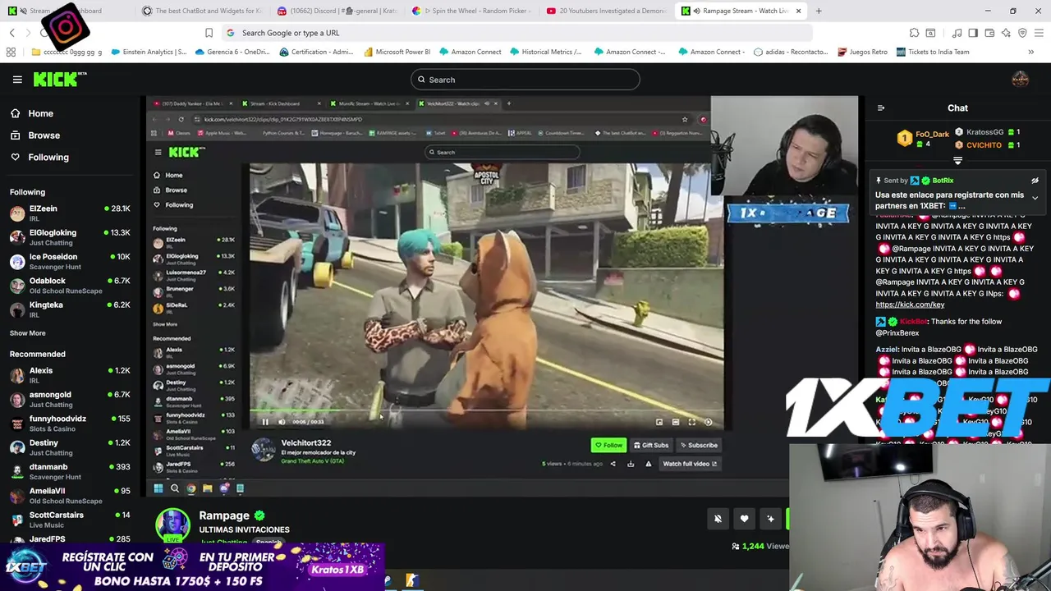
Task: Open ElGlogloking channel in Following
Action: click(70, 237)
